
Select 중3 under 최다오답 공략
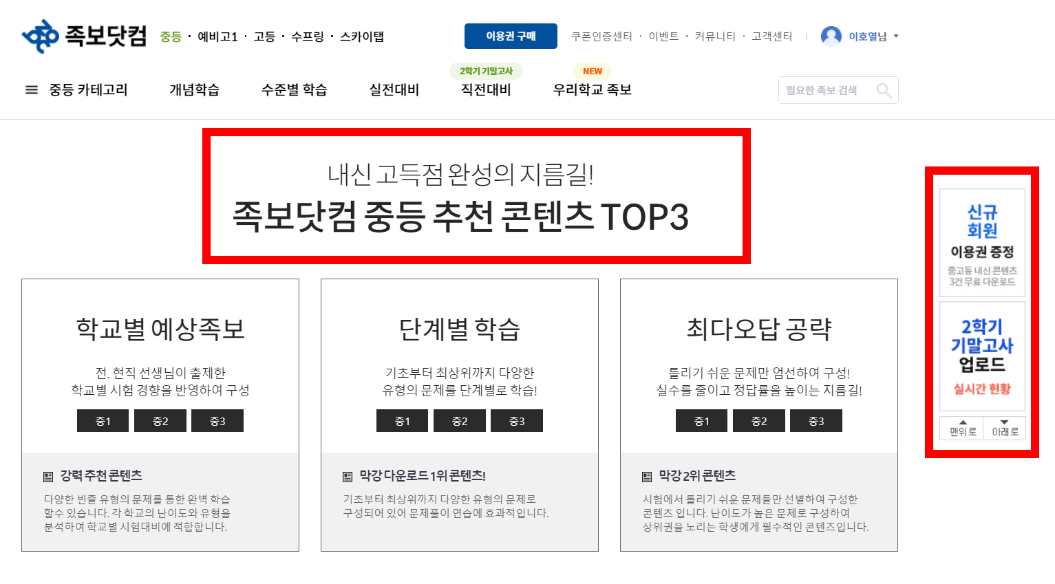point(816,420)
